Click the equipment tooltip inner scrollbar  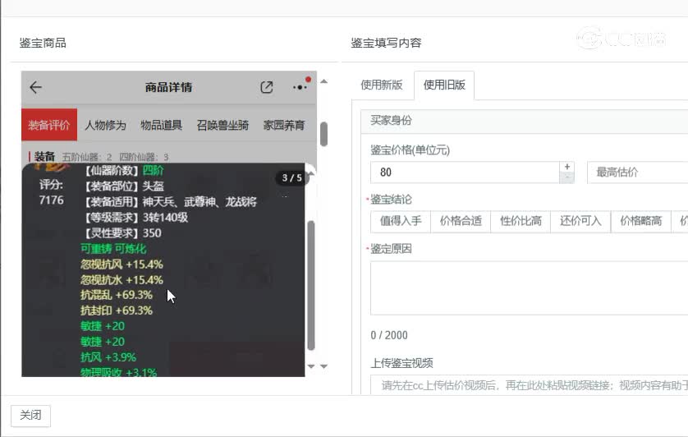(x=311, y=286)
